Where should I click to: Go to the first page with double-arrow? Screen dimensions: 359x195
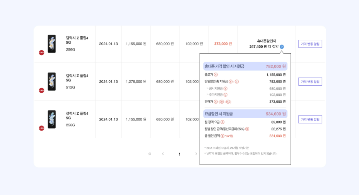(x=150, y=154)
